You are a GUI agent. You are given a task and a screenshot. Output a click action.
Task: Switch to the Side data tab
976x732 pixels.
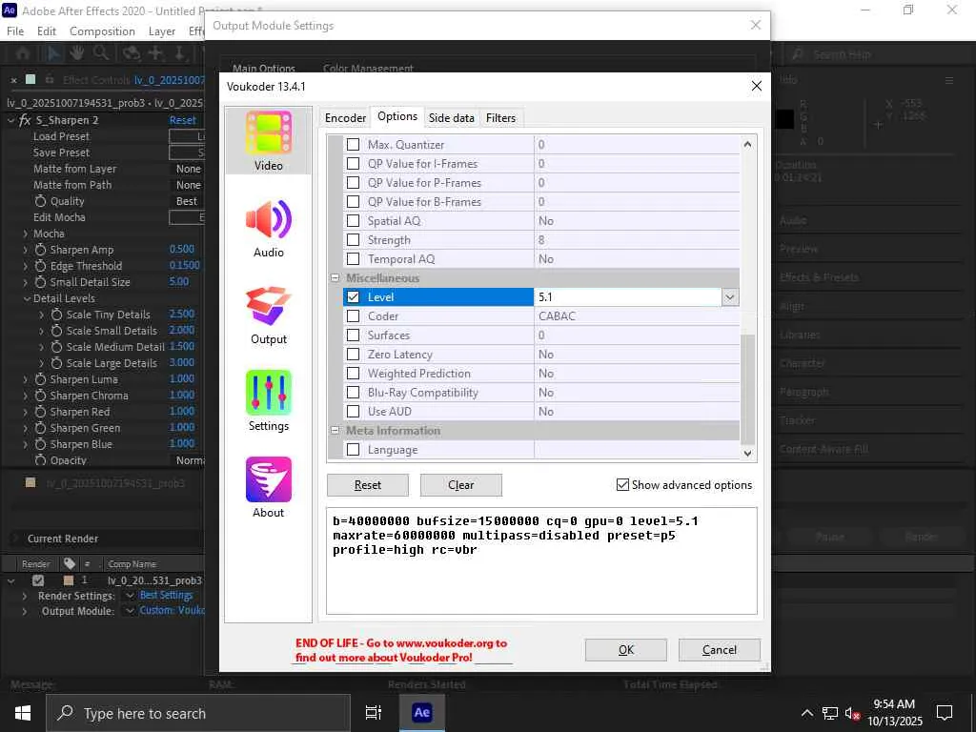point(451,117)
